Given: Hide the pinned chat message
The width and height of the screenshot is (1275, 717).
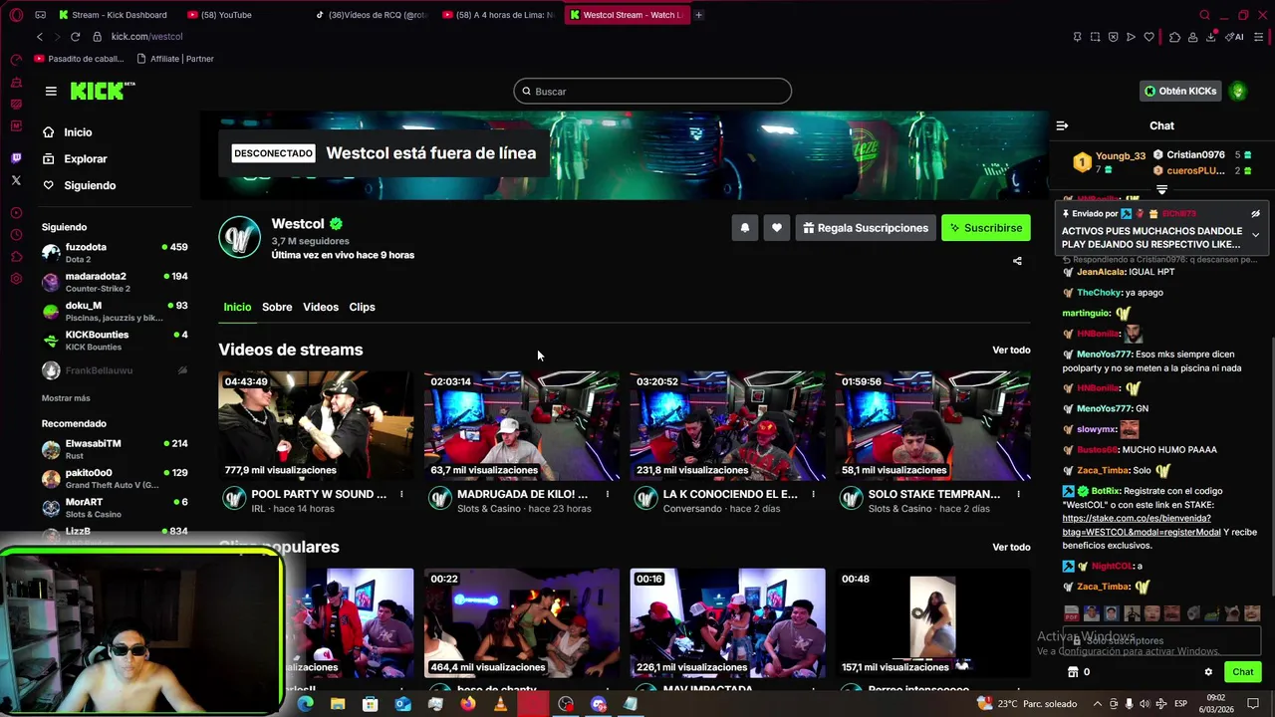Looking at the screenshot, I should click(x=1255, y=214).
